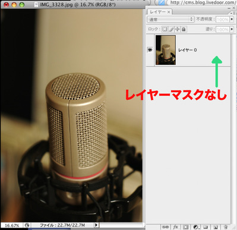Open the 通常 blend mode dropdown
This screenshot has height=230, width=237.
(170, 20)
